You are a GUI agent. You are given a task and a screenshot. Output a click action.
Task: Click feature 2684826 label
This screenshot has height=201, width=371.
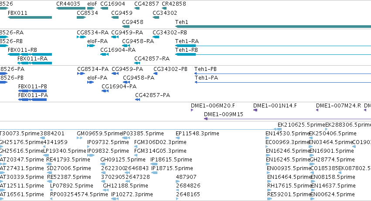tap(188, 186)
